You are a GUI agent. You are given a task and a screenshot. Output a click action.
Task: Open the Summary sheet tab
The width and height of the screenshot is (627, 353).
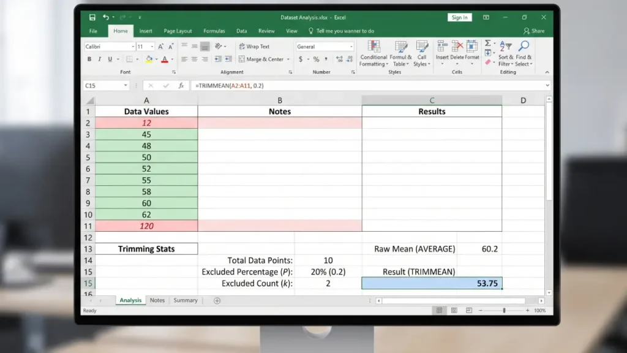click(186, 300)
